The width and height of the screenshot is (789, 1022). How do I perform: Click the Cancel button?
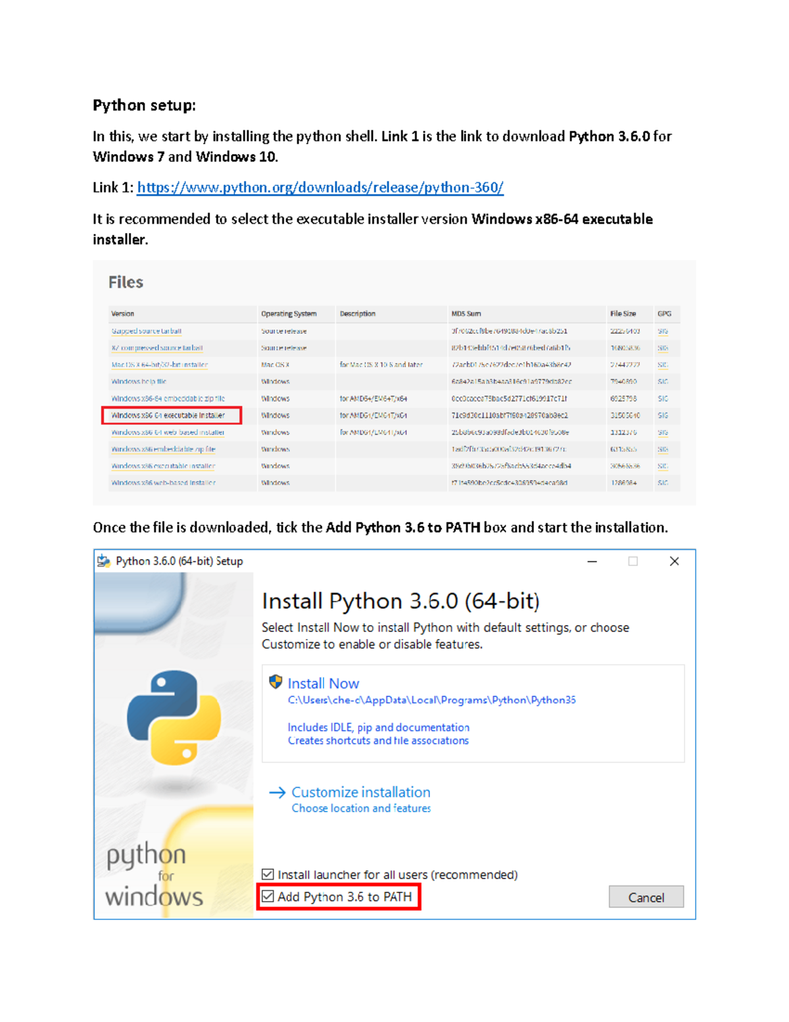click(646, 896)
